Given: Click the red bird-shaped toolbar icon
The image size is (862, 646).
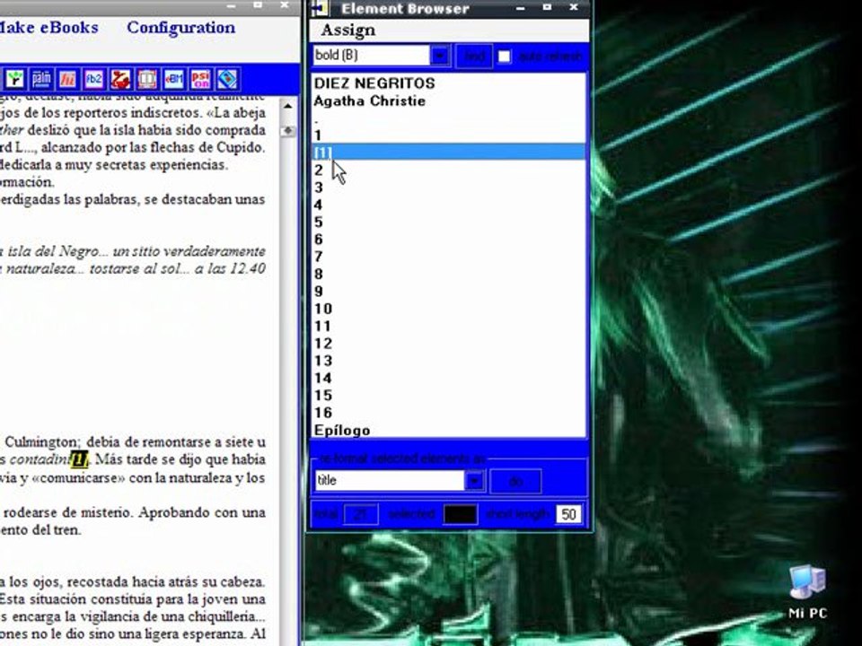Looking at the screenshot, I should tap(120, 80).
